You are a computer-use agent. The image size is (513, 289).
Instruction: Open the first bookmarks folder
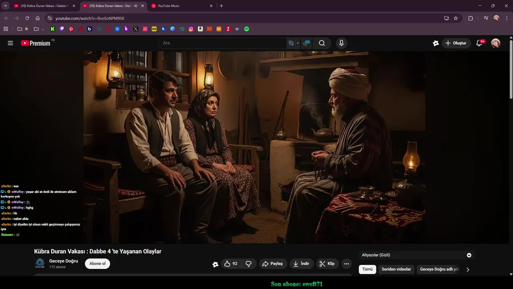click(x=23, y=29)
